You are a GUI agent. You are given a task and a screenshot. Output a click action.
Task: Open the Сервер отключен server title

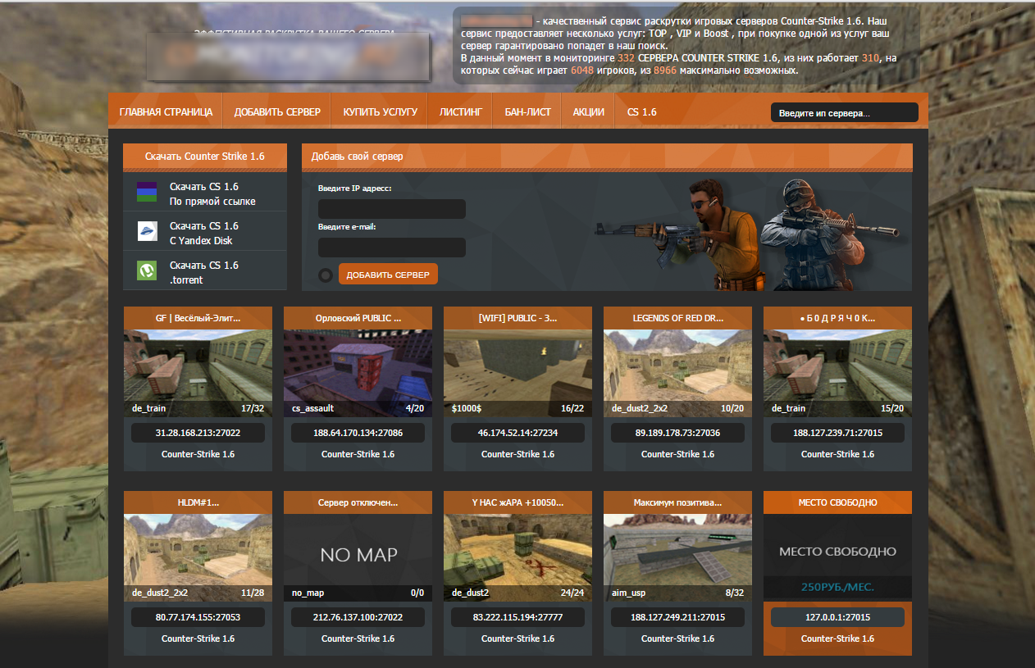pyautogui.click(x=358, y=502)
